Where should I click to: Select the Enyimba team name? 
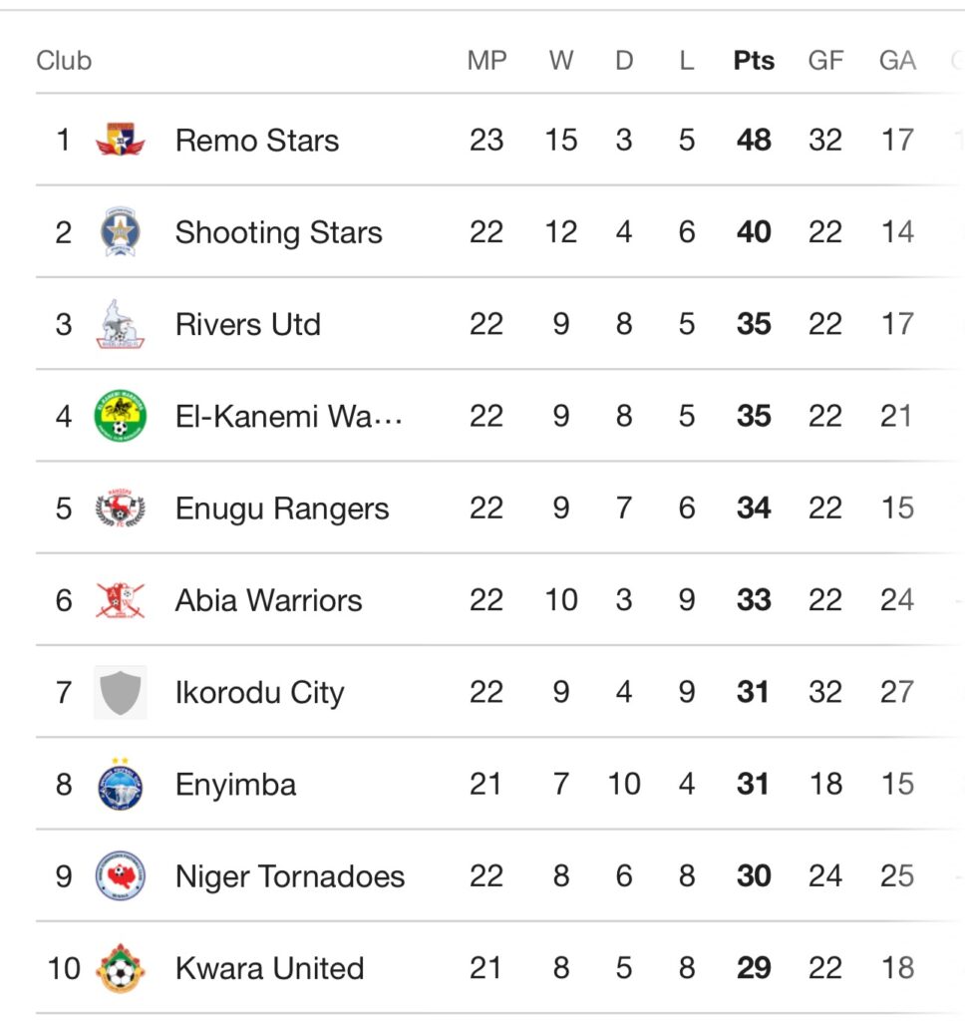coord(236,785)
